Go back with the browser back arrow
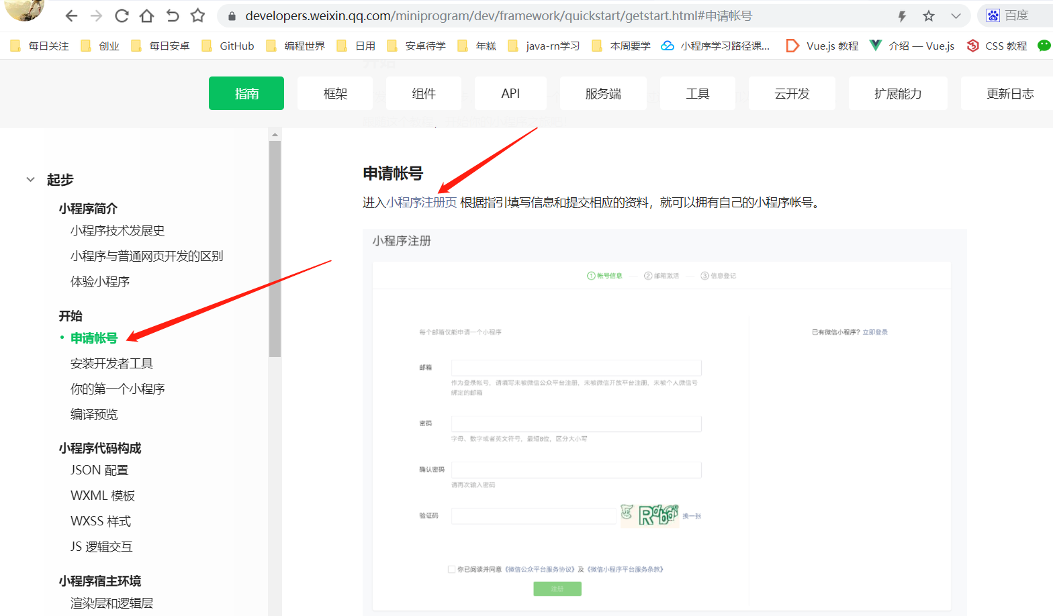 [72, 15]
